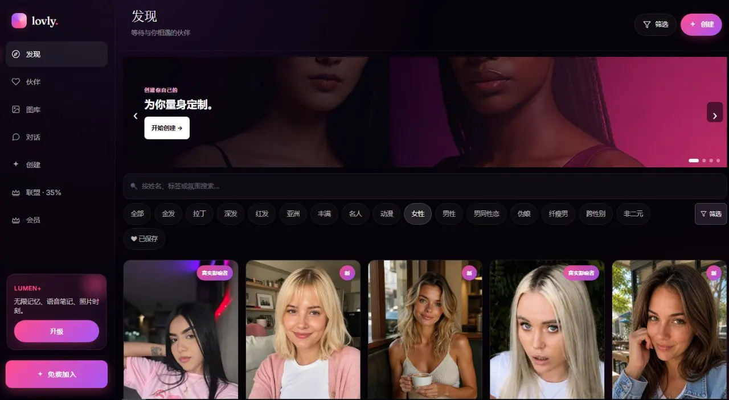This screenshot has height=400, width=729.
Task: Click the magnifier search icon
Action: 134,186
